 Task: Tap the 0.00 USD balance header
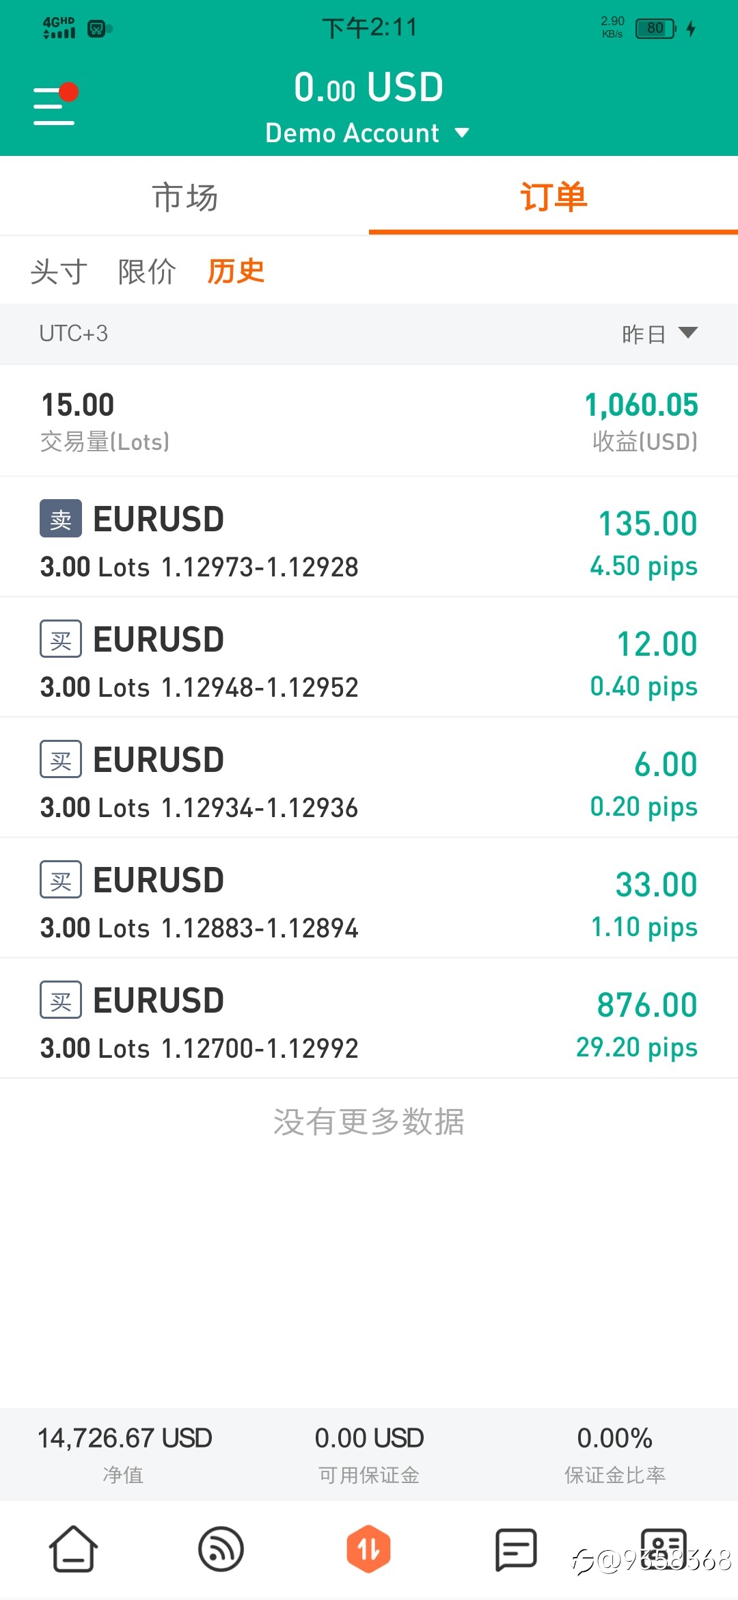point(369,88)
